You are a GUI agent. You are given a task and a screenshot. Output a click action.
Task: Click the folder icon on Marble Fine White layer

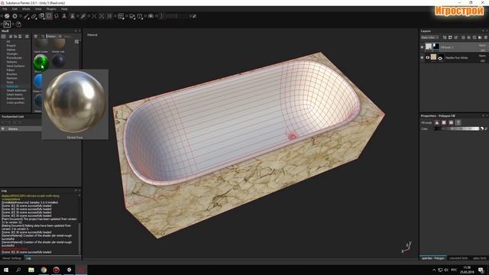pyautogui.click(x=428, y=58)
